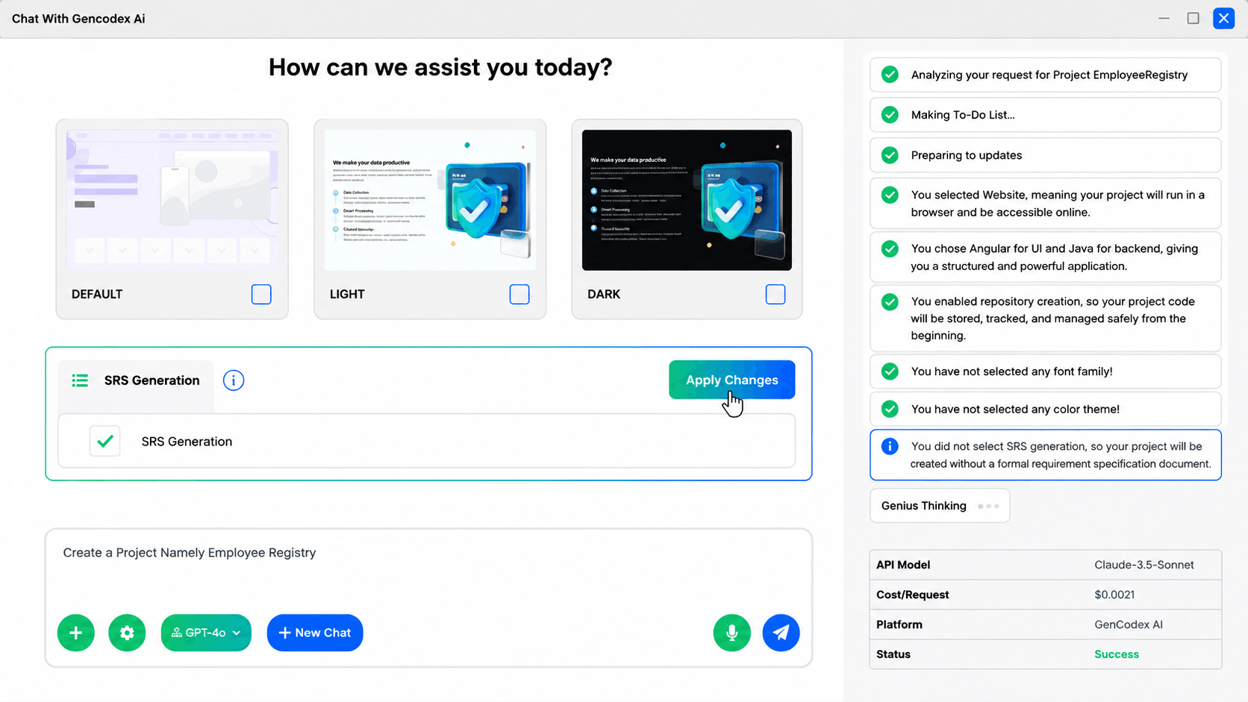The height and width of the screenshot is (702, 1248).
Task: Click checkmark icon beside You chose Angular
Action: [890, 248]
